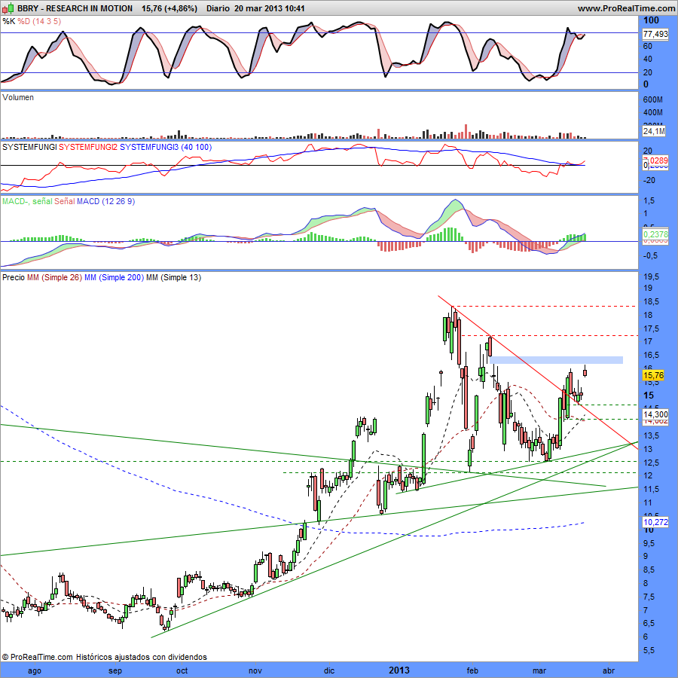Click the %K stochastic label
Viewport: 678px width, 678px height.
[8, 21]
